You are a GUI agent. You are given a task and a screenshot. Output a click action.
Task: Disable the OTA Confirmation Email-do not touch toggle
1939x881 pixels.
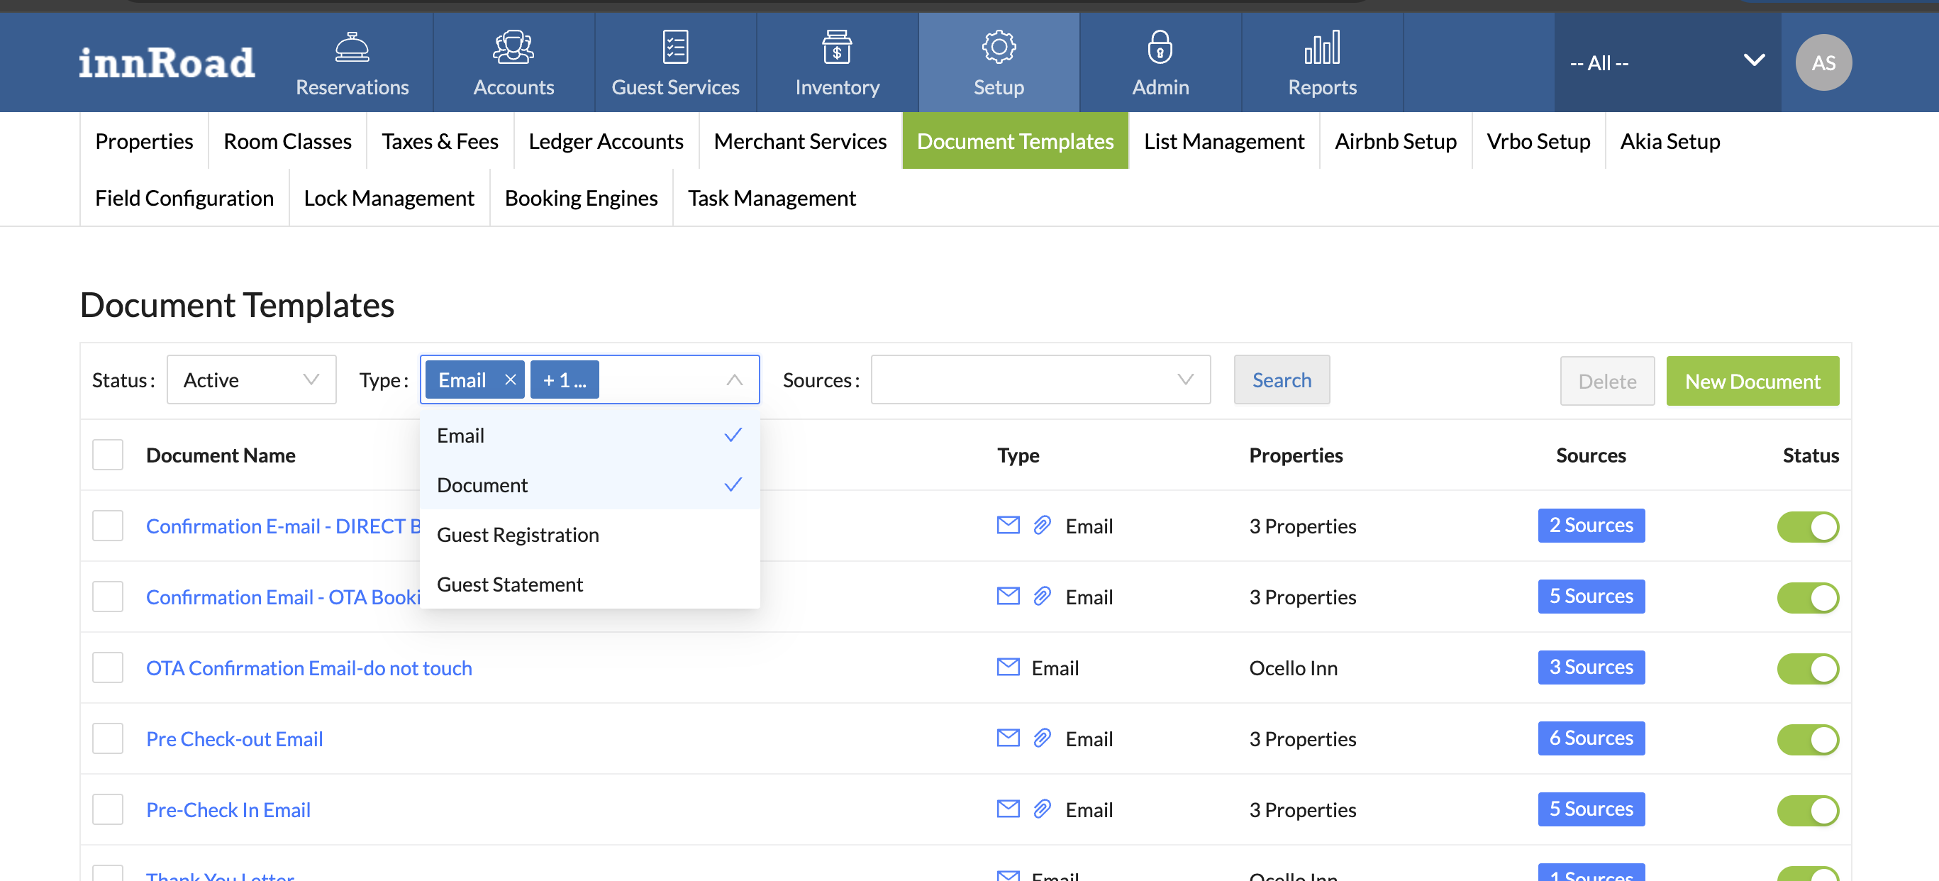pyautogui.click(x=1807, y=669)
